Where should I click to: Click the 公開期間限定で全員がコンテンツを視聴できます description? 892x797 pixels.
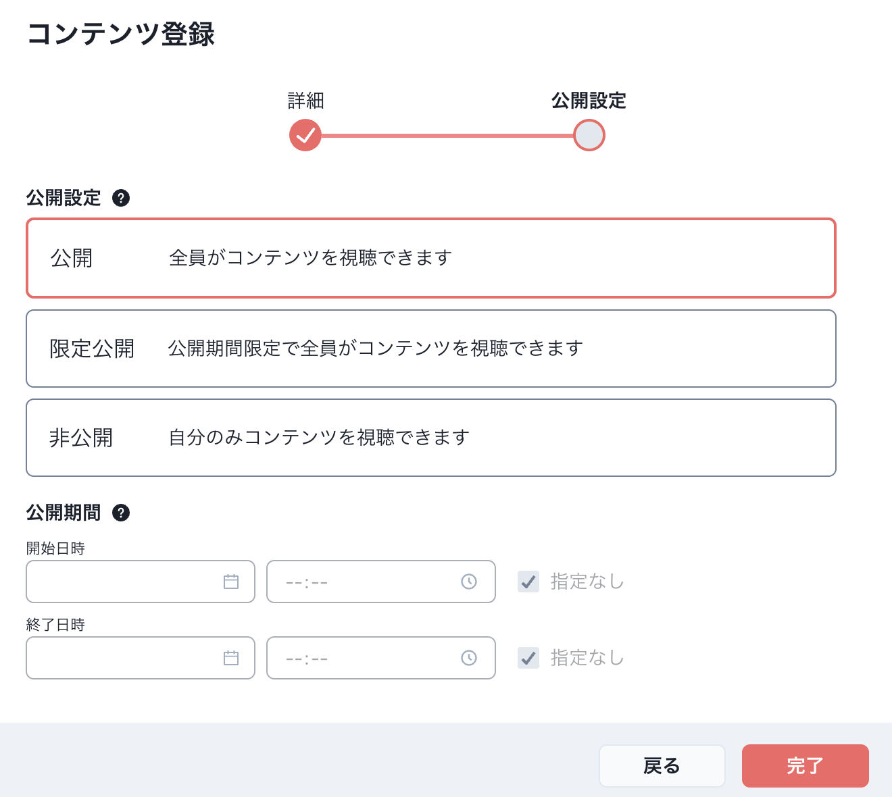pos(376,349)
